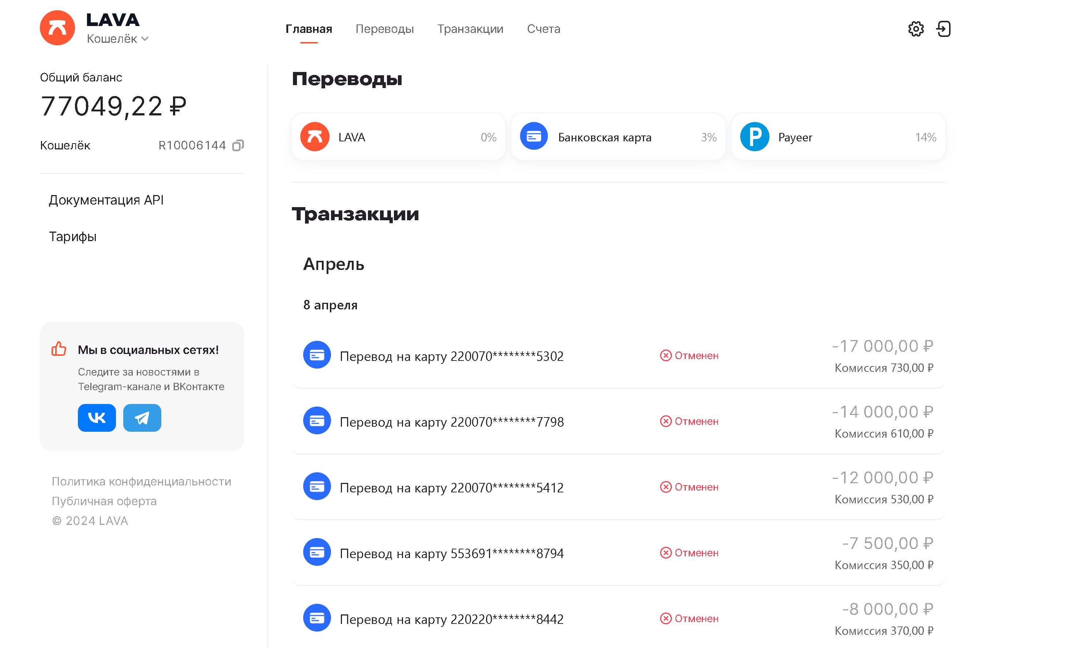
Task: Open the VK social network button
Action: 97,418
